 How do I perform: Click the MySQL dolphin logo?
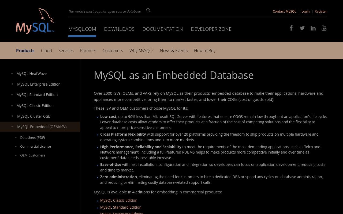click(35, 21)
